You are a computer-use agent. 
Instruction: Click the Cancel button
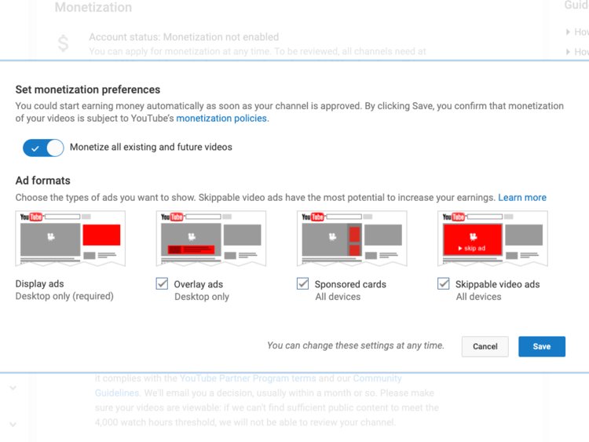(x=485, y=346)
